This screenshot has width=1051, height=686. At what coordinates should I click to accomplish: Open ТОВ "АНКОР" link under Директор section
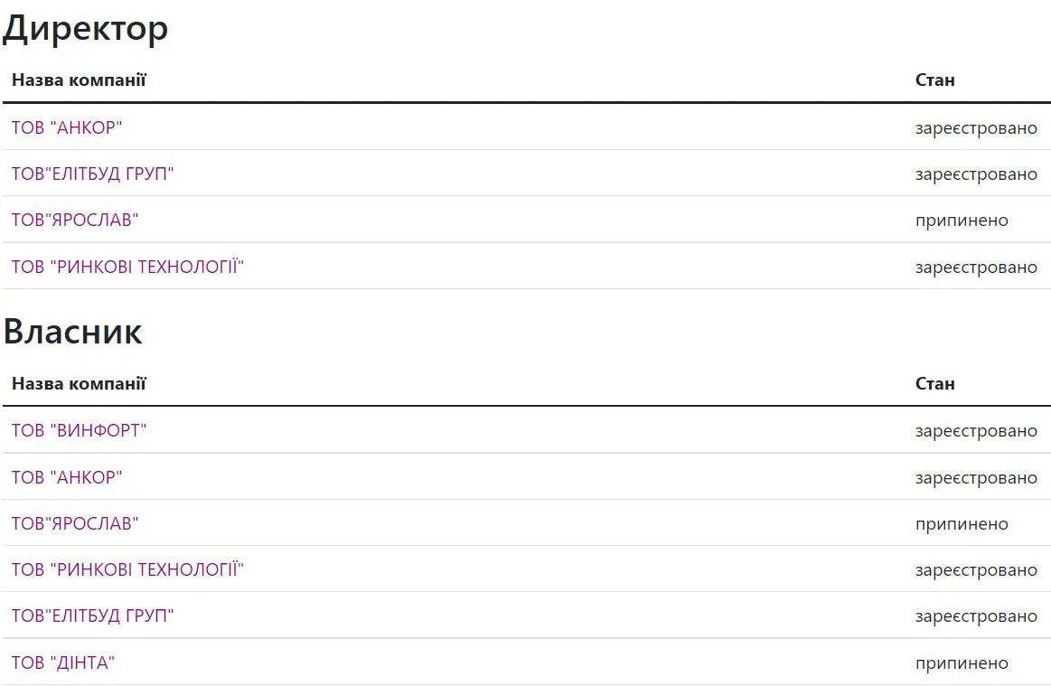[x=67, y=127]
